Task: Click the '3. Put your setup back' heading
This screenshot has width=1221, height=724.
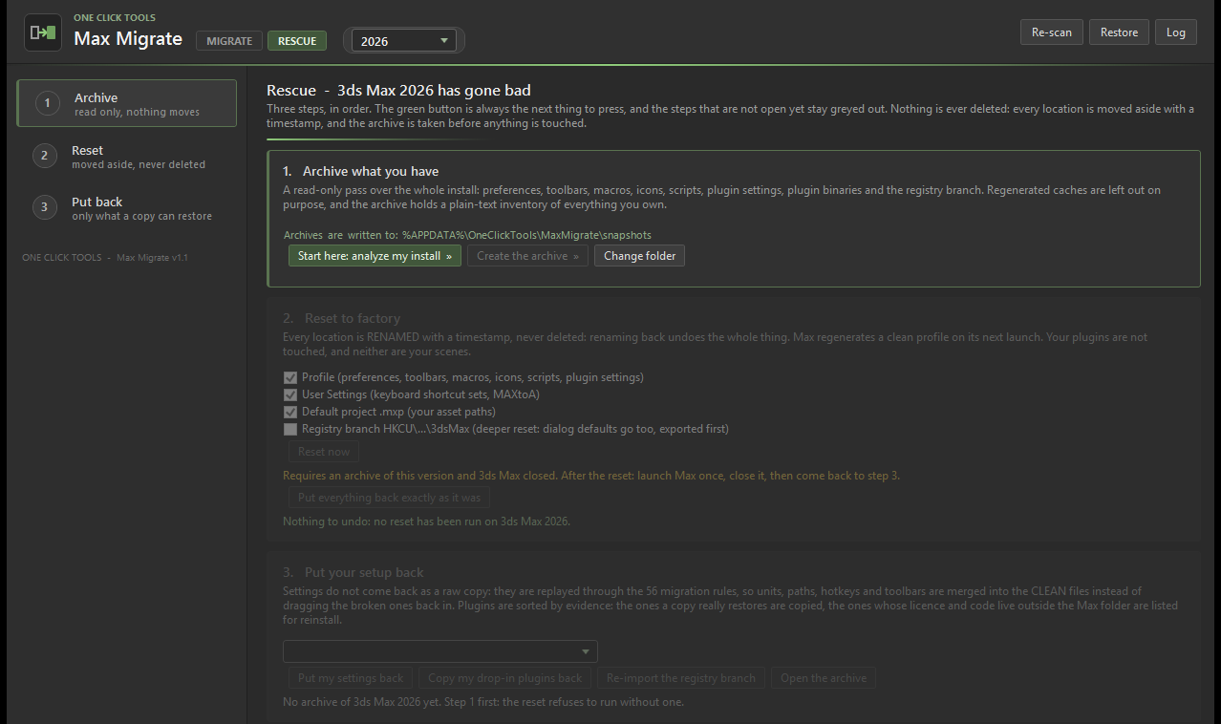Action: pyautogui.click(x=353, y=572)
